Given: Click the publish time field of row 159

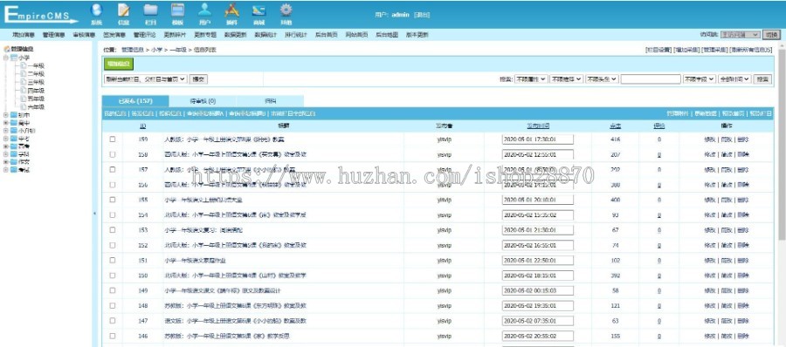Looking at the screenshot, I should 537,139.
